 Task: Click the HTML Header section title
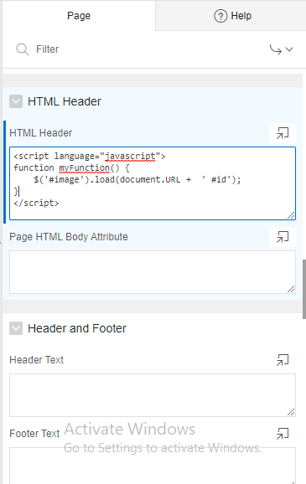pyautogui.click(x=65, y=101)
